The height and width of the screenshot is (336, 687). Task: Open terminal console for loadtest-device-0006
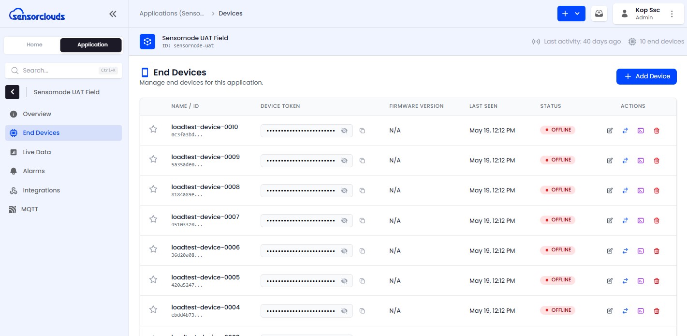click(x=641, y=251)
